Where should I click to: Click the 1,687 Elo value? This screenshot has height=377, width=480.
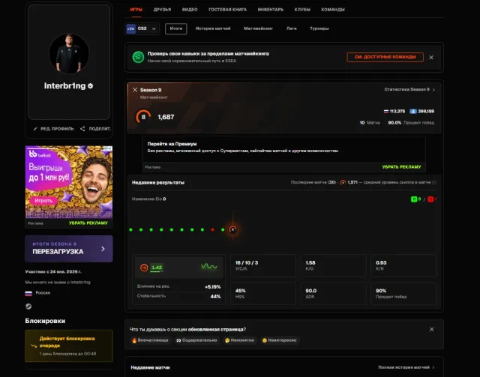166,117
